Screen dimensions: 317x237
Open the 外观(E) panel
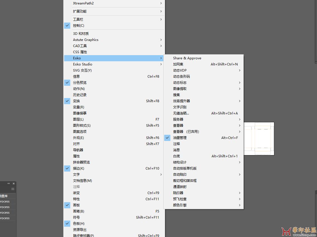coord(114,138)
